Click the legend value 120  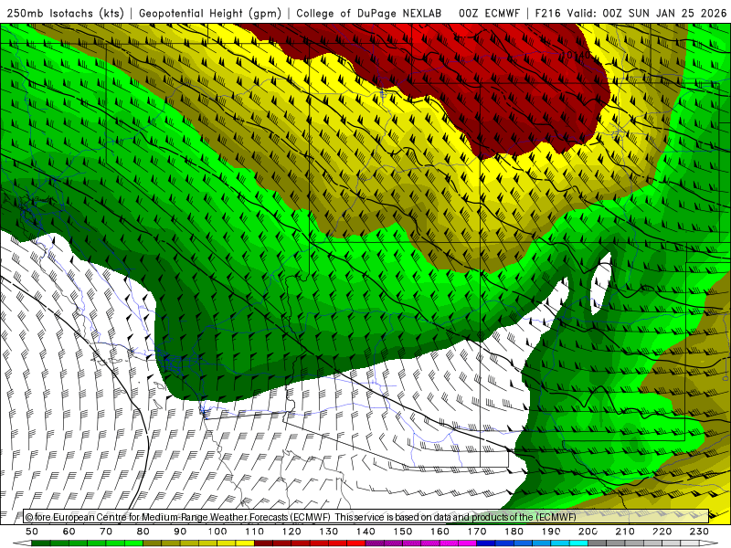pyautogui.click(x=291, y=532)
